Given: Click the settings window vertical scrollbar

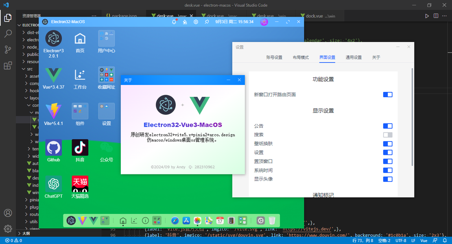Looking at the screenshot, I should (x=412, y=117).
